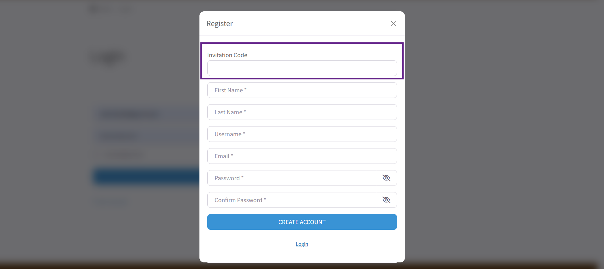Open the Login link below the form
604x269 pixels.
click(x=302, y=244)
